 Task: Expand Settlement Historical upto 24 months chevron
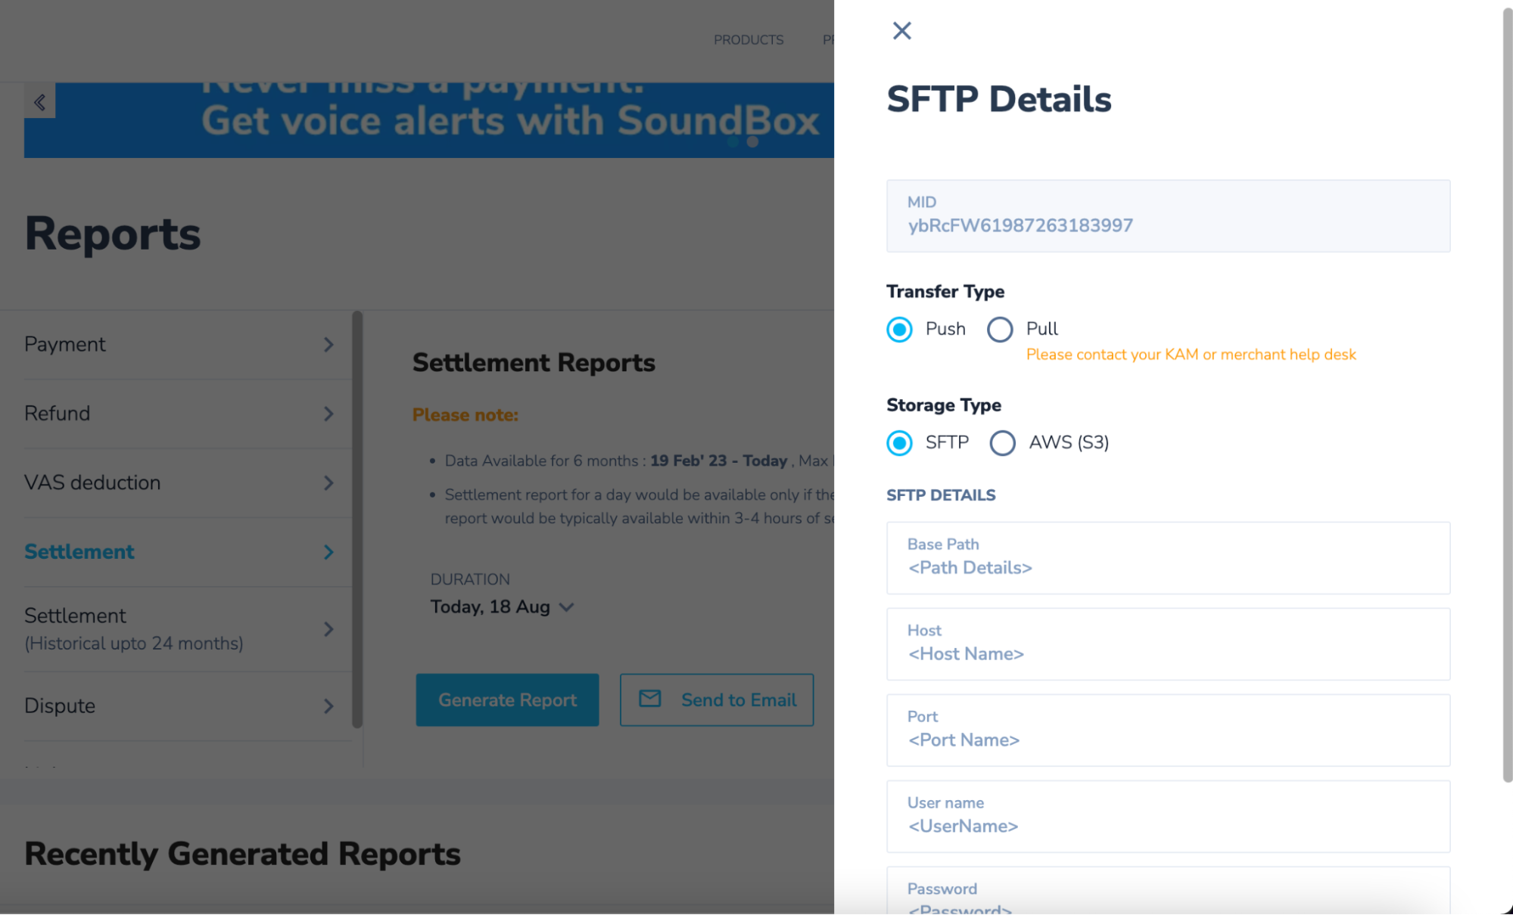328,629
